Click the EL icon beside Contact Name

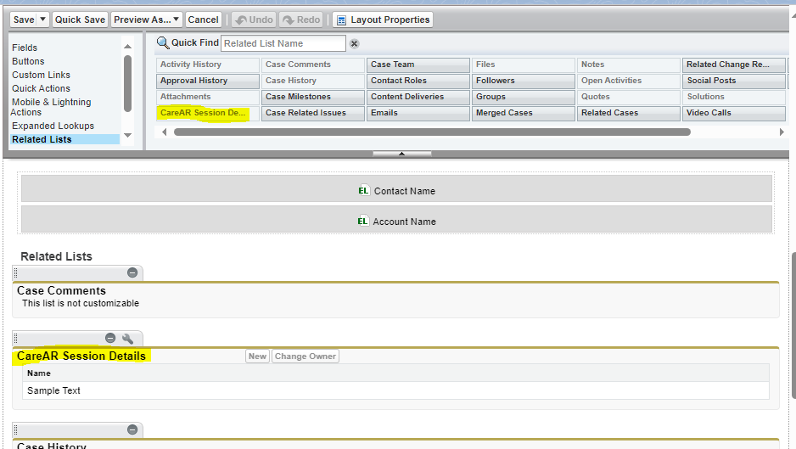point(363,191)
